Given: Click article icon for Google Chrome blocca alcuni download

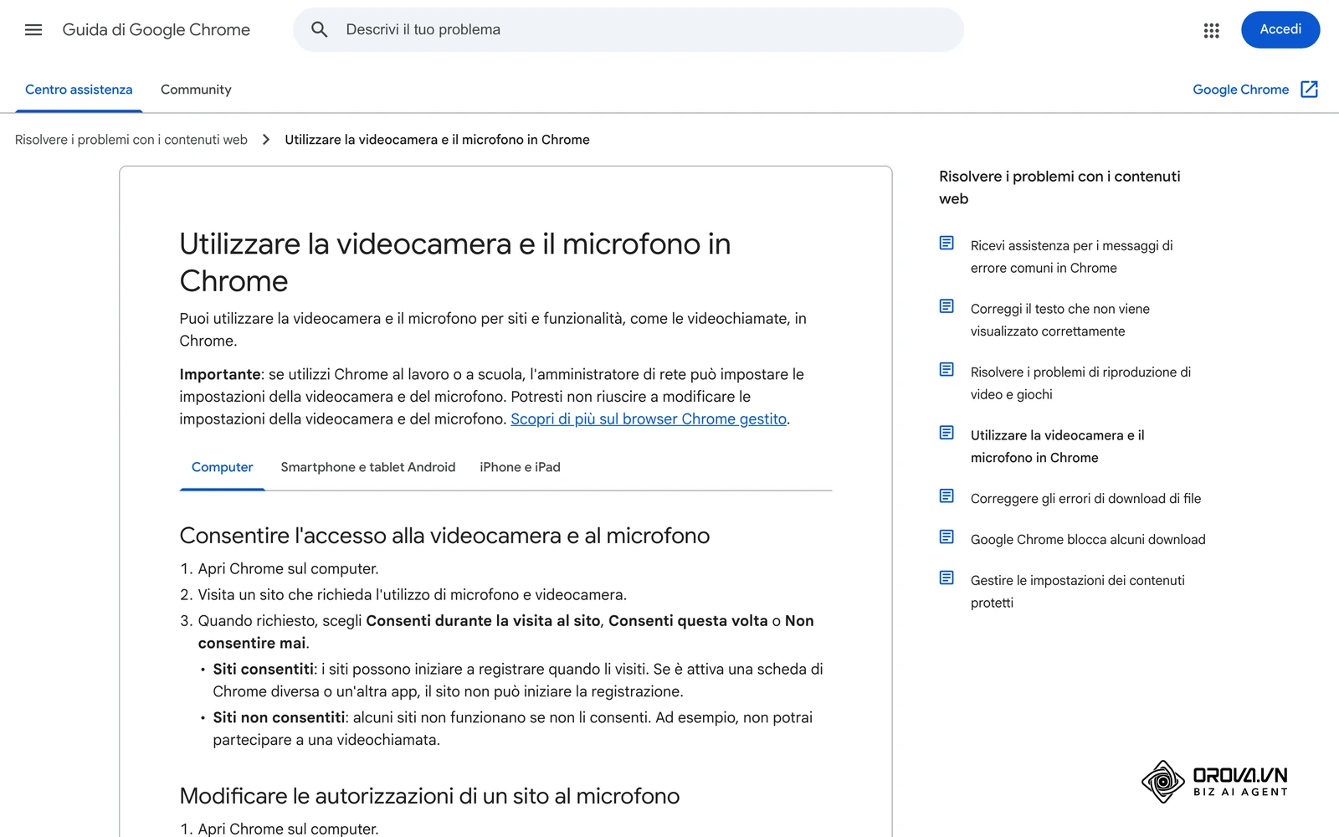Looking at the screenshot, I should coord(947,537).
